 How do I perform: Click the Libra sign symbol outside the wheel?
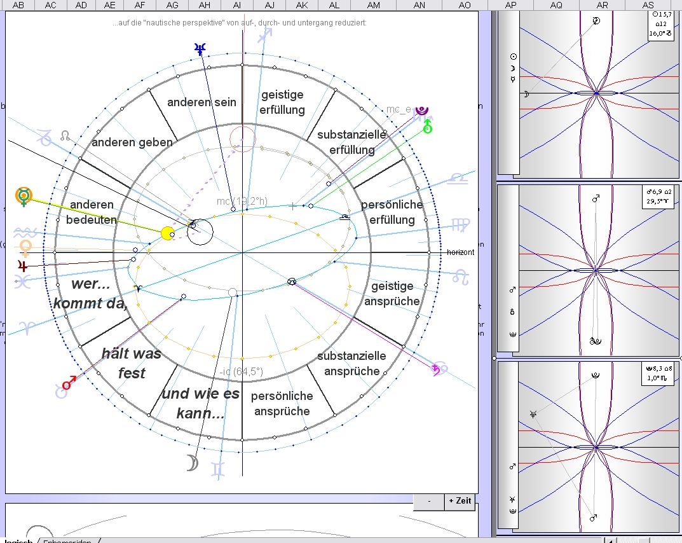tap(457, 178)
